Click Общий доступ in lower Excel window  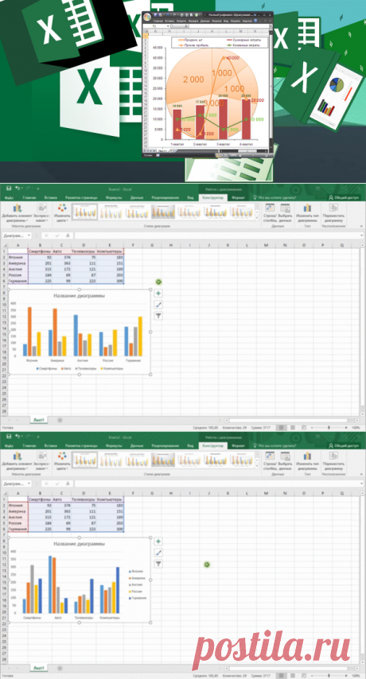coord(344,445)
